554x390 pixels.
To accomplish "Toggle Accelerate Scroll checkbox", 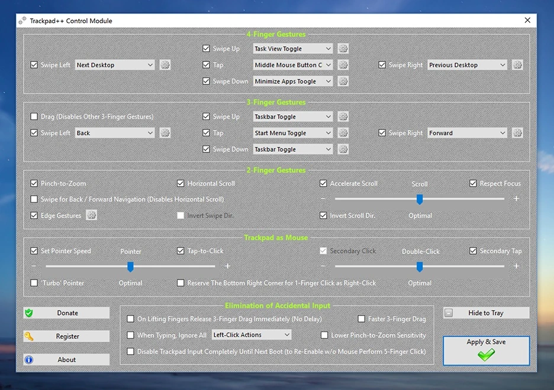I will [323, 183].
